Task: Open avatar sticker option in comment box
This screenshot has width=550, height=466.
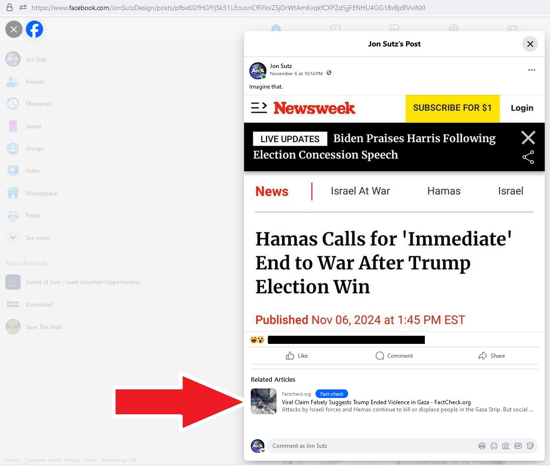Action: pyautogui.click(x=481, y=446)
